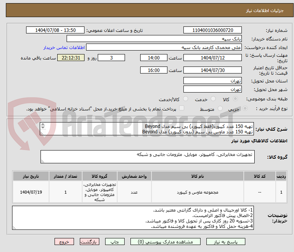294x252 pixels.
Task: Toggle the اسناد خزانه اسلامی payment checkbox
Action: point(181,108)
